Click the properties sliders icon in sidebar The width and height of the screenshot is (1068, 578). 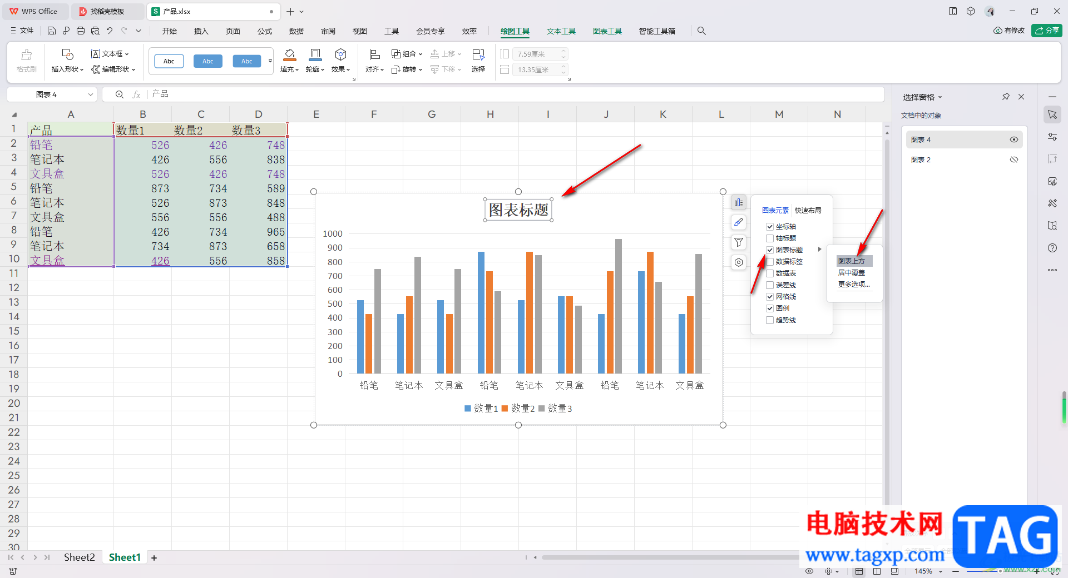(1052, 137)
